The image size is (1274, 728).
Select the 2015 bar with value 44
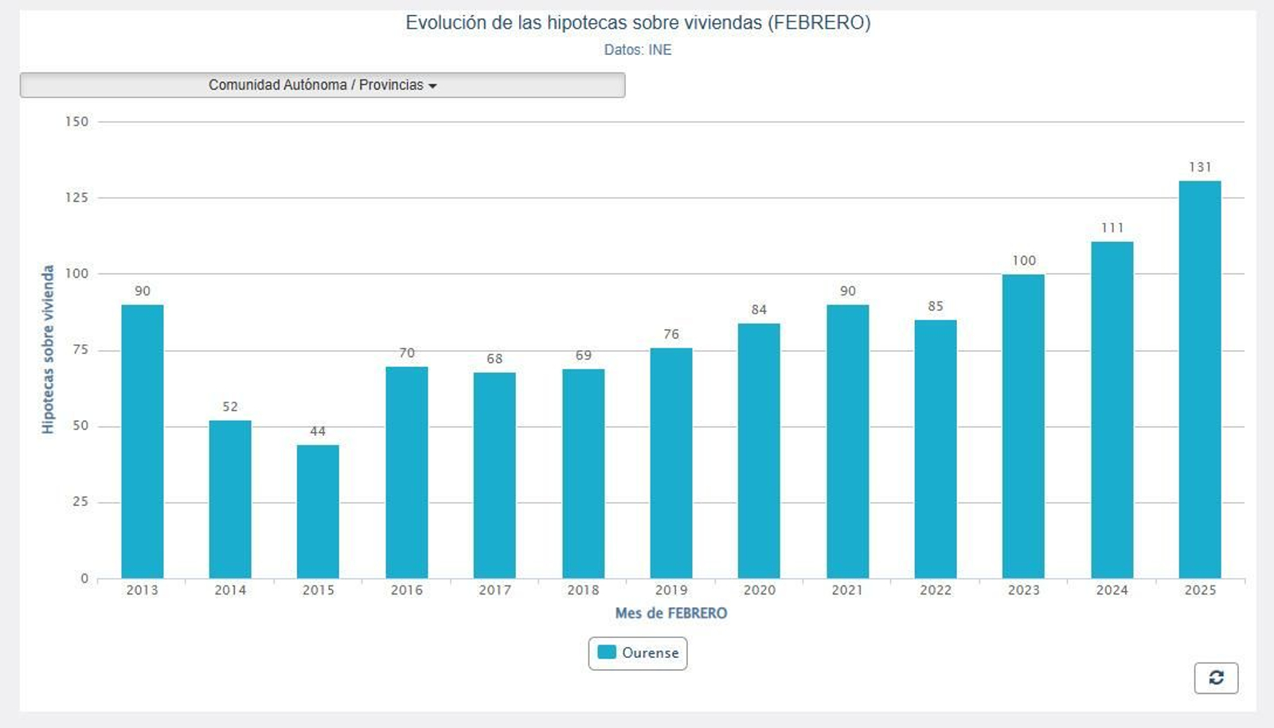[318, 512]
